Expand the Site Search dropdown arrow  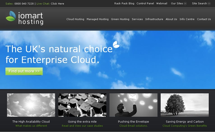(x=210, y=4)
